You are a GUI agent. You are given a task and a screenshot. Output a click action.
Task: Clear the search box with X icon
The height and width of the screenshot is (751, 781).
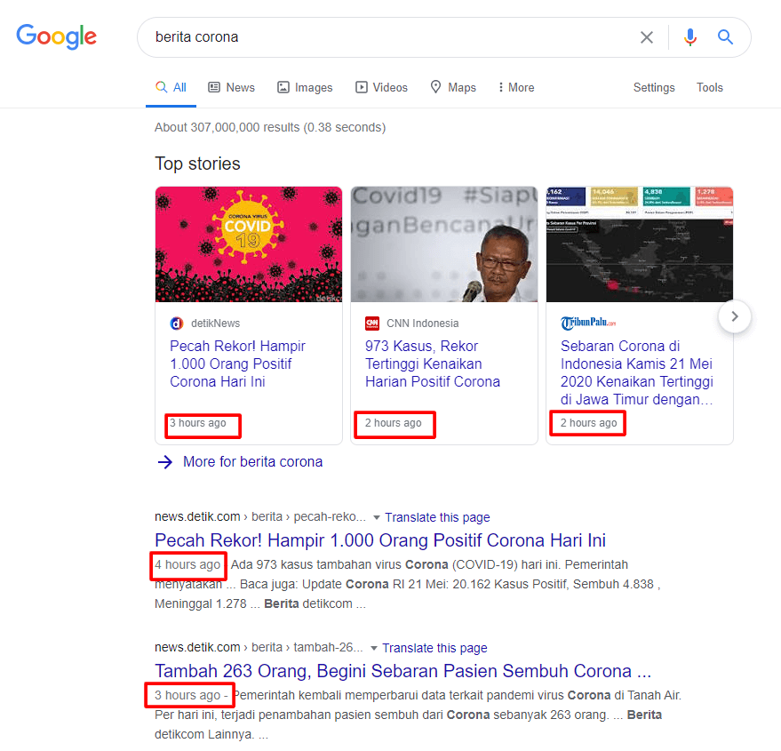(647, 37)
